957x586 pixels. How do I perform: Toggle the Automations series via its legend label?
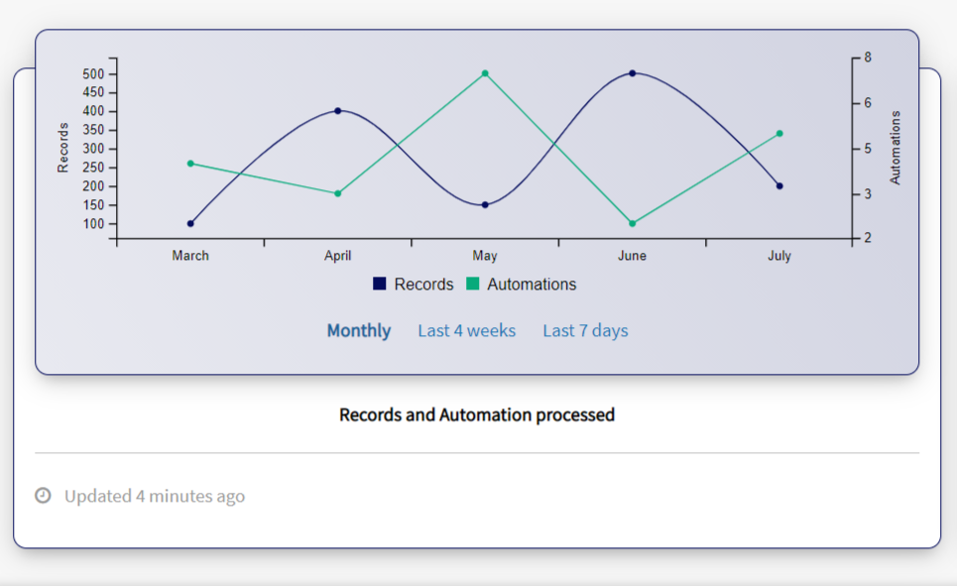pyautogui.click(x=532, y=285)
